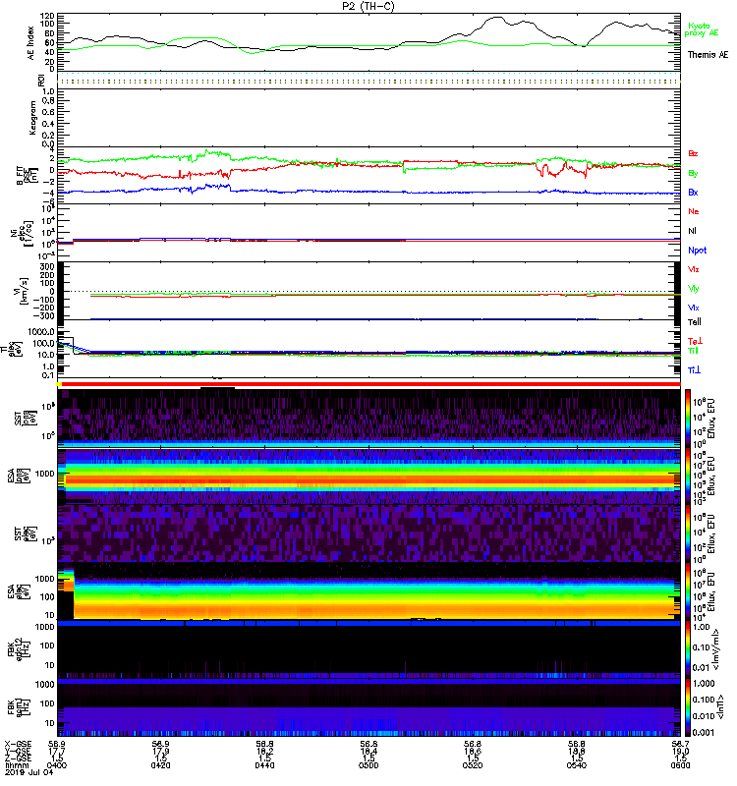Click the "ROI" panel axis label
Image resolution: width=737 pixels, height=786 pixels.
[41, 80]
